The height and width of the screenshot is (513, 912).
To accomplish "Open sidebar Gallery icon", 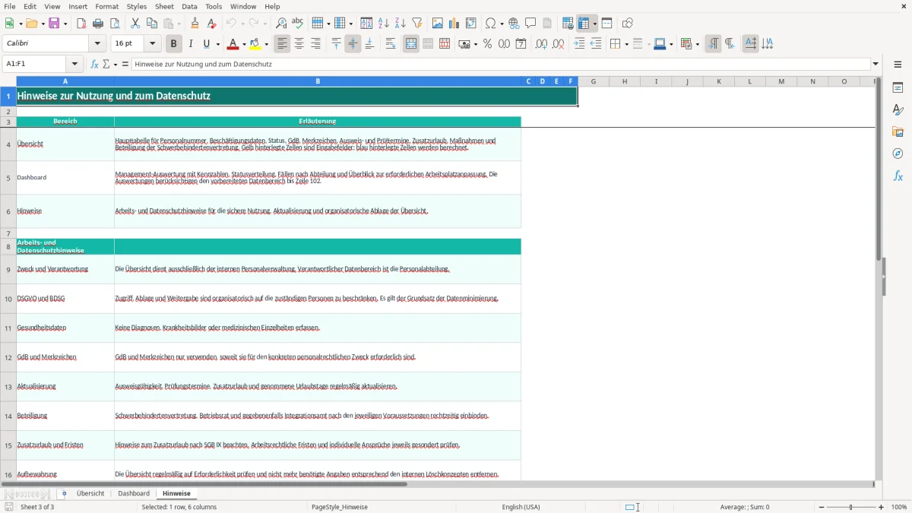I will pos(898,131).
